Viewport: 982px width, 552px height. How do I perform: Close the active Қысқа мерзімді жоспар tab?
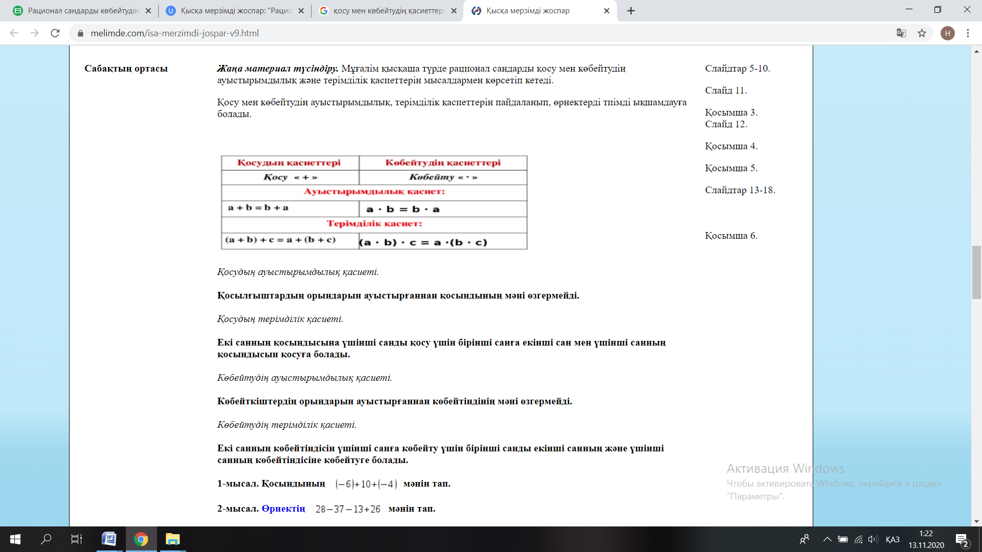click(607, 11)
